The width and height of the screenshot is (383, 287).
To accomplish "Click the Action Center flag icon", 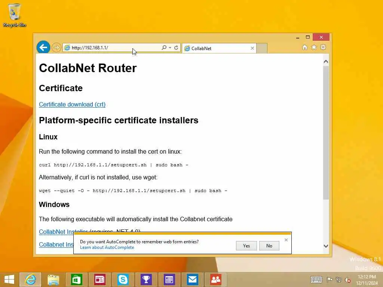I will 329,280.
